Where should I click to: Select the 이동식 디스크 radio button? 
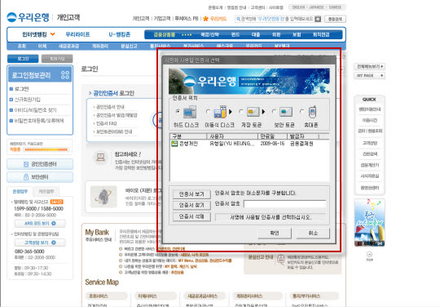pos(208,111)
